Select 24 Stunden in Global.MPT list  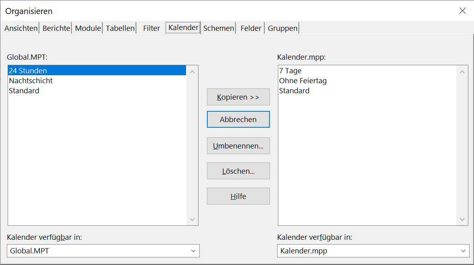(97, 70)
